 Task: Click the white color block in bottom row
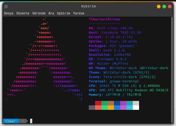[x=136, y=107]
